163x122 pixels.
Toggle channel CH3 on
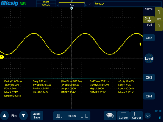click(x=149, y=78)
